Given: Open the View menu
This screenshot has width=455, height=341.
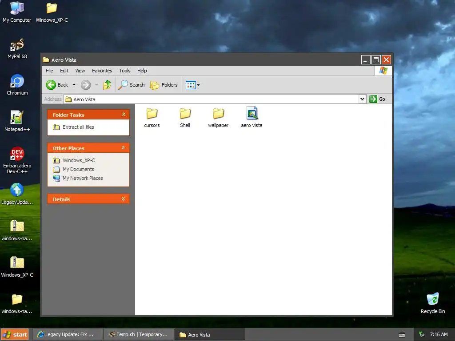Looking at the screenshot, I should click(80, 71).
